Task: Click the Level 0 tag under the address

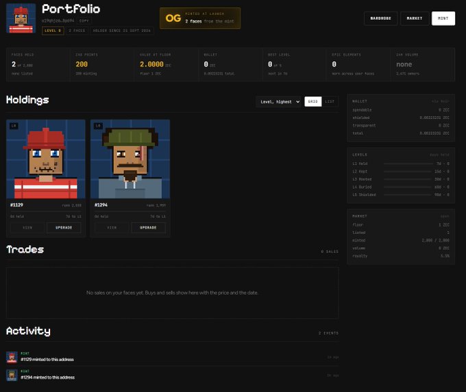Action: [x=53, y=31]
